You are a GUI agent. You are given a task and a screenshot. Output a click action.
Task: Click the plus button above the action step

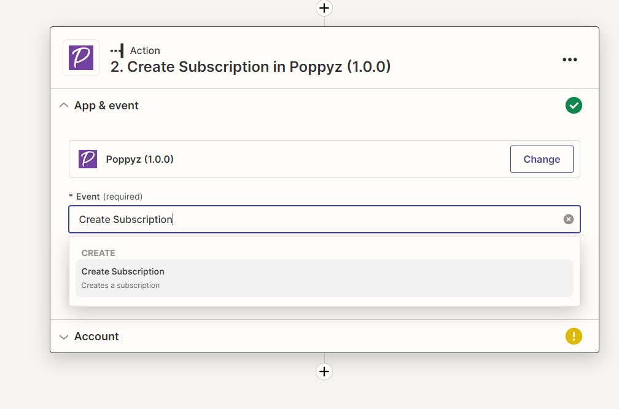tap(324, 8)
